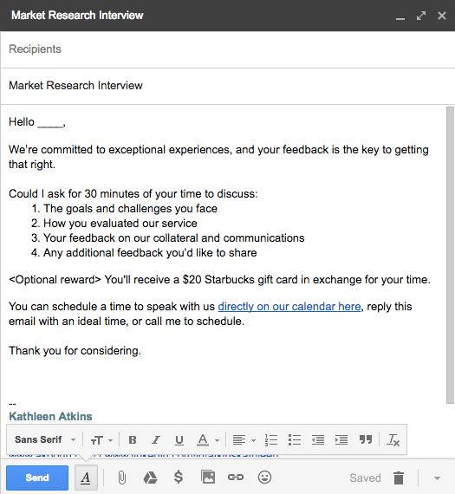Click the indent more icon
455x494 pixels.
341,439
